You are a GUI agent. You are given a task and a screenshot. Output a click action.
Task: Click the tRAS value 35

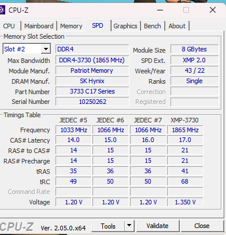click(73, 171)
